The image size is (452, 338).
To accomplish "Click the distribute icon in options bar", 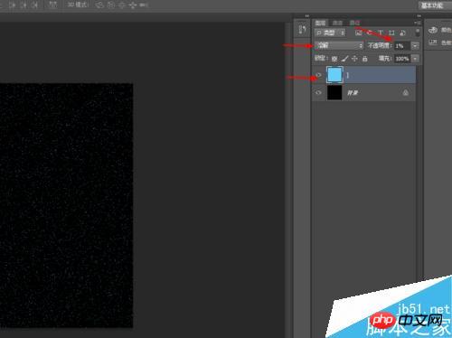I will click(52, 5).
